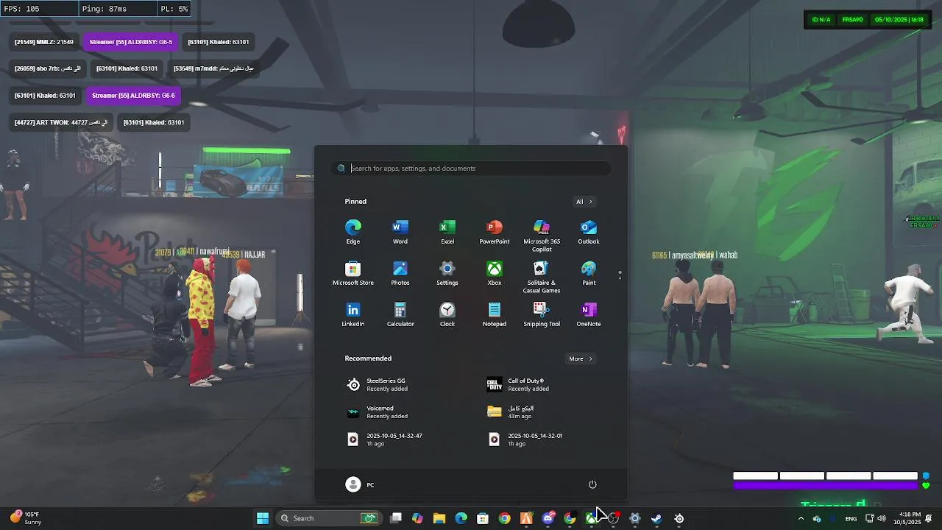Launch OneNote from pinned apps
This screenshot has width=942, height=530.
(x=589, y=314)
